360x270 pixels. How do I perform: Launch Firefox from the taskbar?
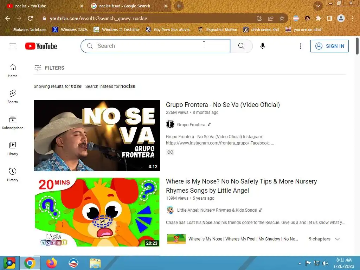(52, 263)
